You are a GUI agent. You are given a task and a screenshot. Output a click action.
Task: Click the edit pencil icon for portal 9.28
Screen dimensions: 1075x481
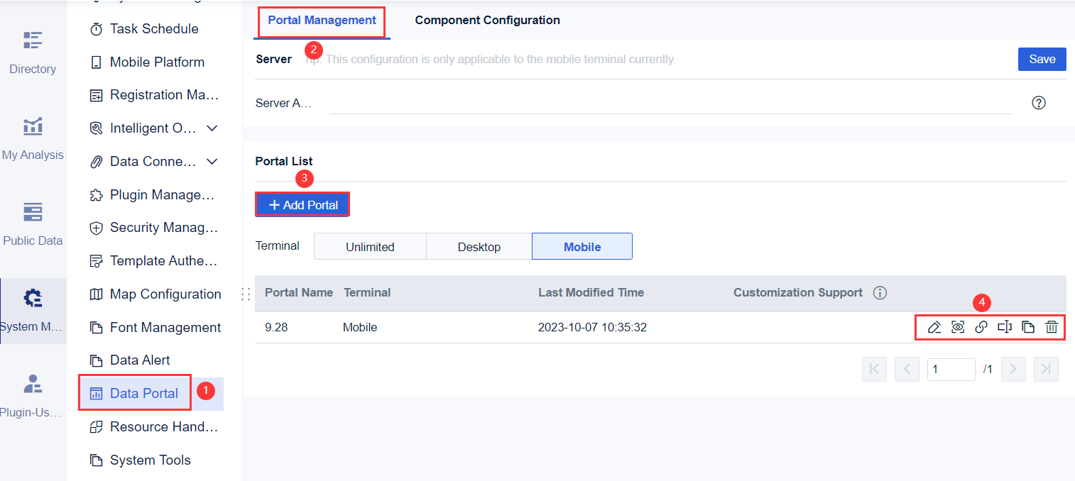(934, 327)
